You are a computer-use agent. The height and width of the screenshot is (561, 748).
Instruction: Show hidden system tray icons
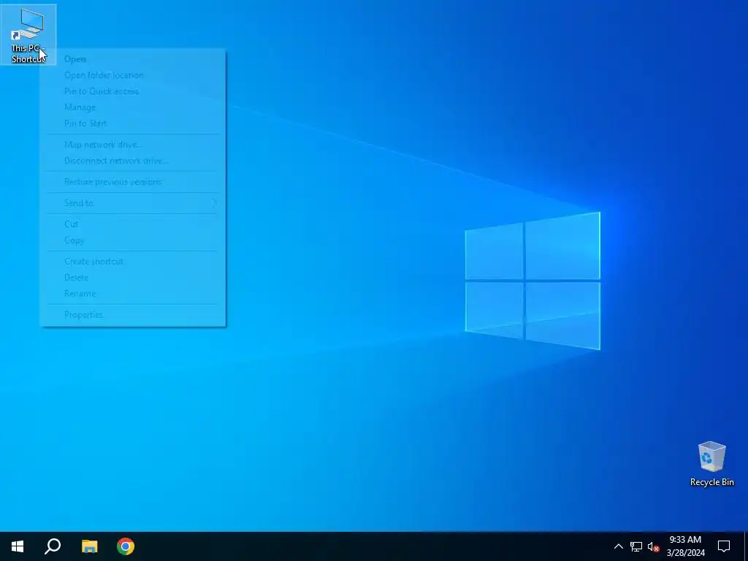(618, 546)
